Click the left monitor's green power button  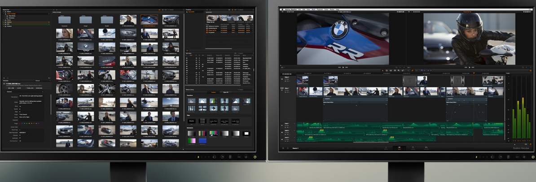[255, 157]
